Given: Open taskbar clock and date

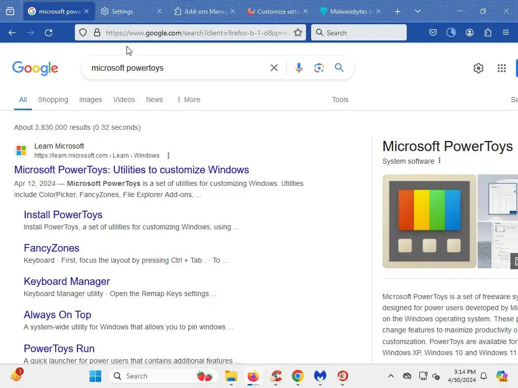Looking at the screenshot, I should tap(462, 376).
